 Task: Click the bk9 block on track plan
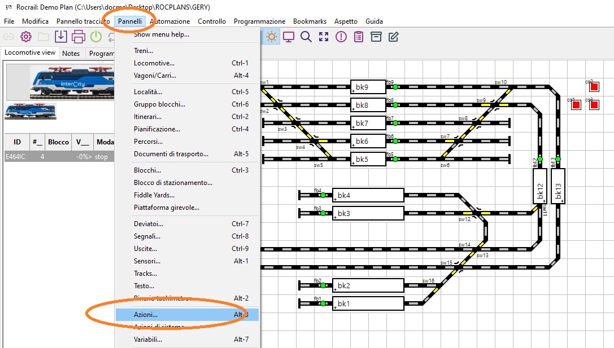(368, 87)
